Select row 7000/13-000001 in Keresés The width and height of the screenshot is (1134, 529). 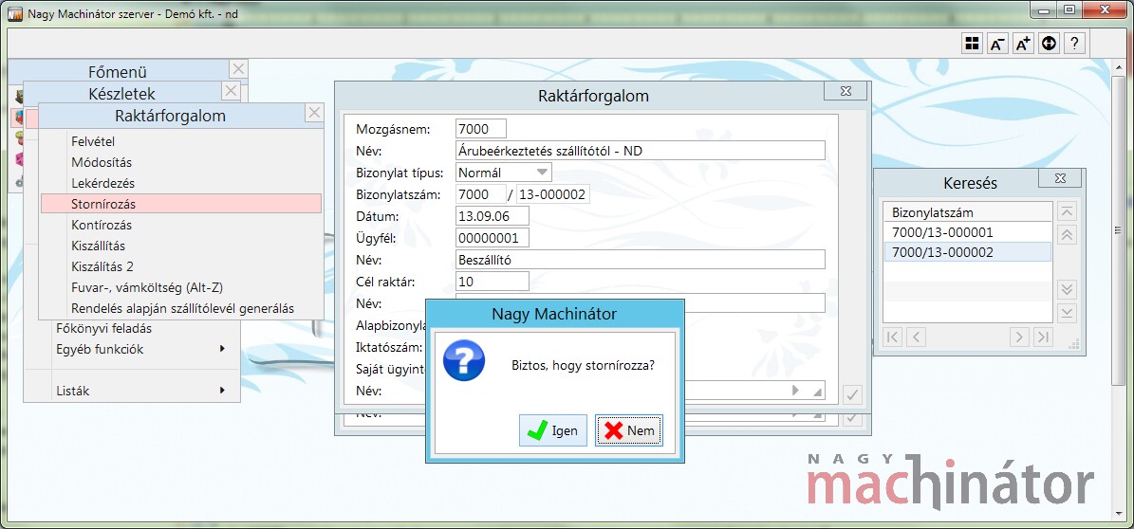click(968, 232)
